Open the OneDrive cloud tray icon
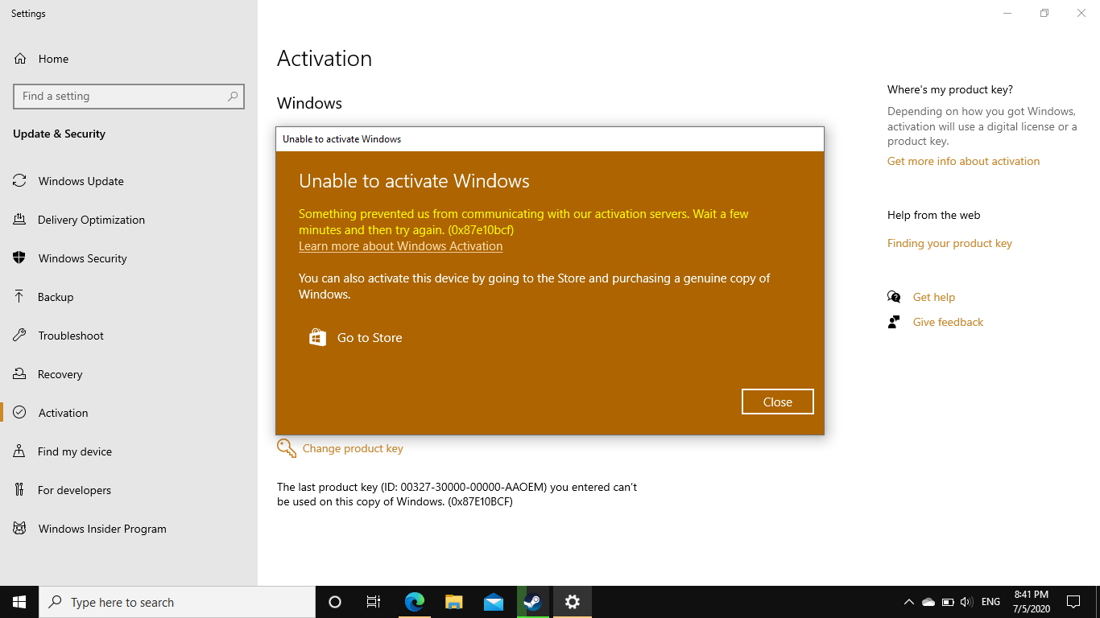 [928, 602]
